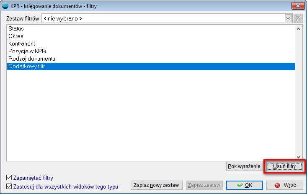307x194 pixels.
Task: Delete filter set using the X icon
Action: (x=298, y=18)
